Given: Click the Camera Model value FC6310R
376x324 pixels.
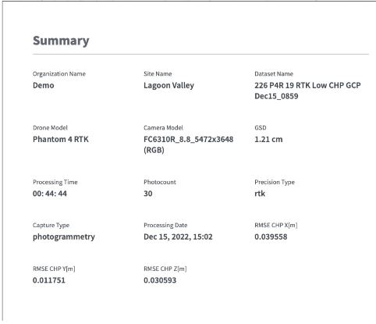Looking at the screenshot, I should pyautogui.click(x=188, y=144).
